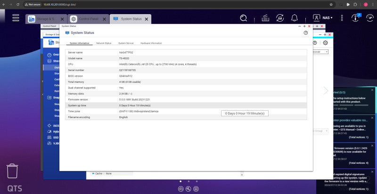Reload the browser page
The image size is (377, 194).
tap(18, 5)
